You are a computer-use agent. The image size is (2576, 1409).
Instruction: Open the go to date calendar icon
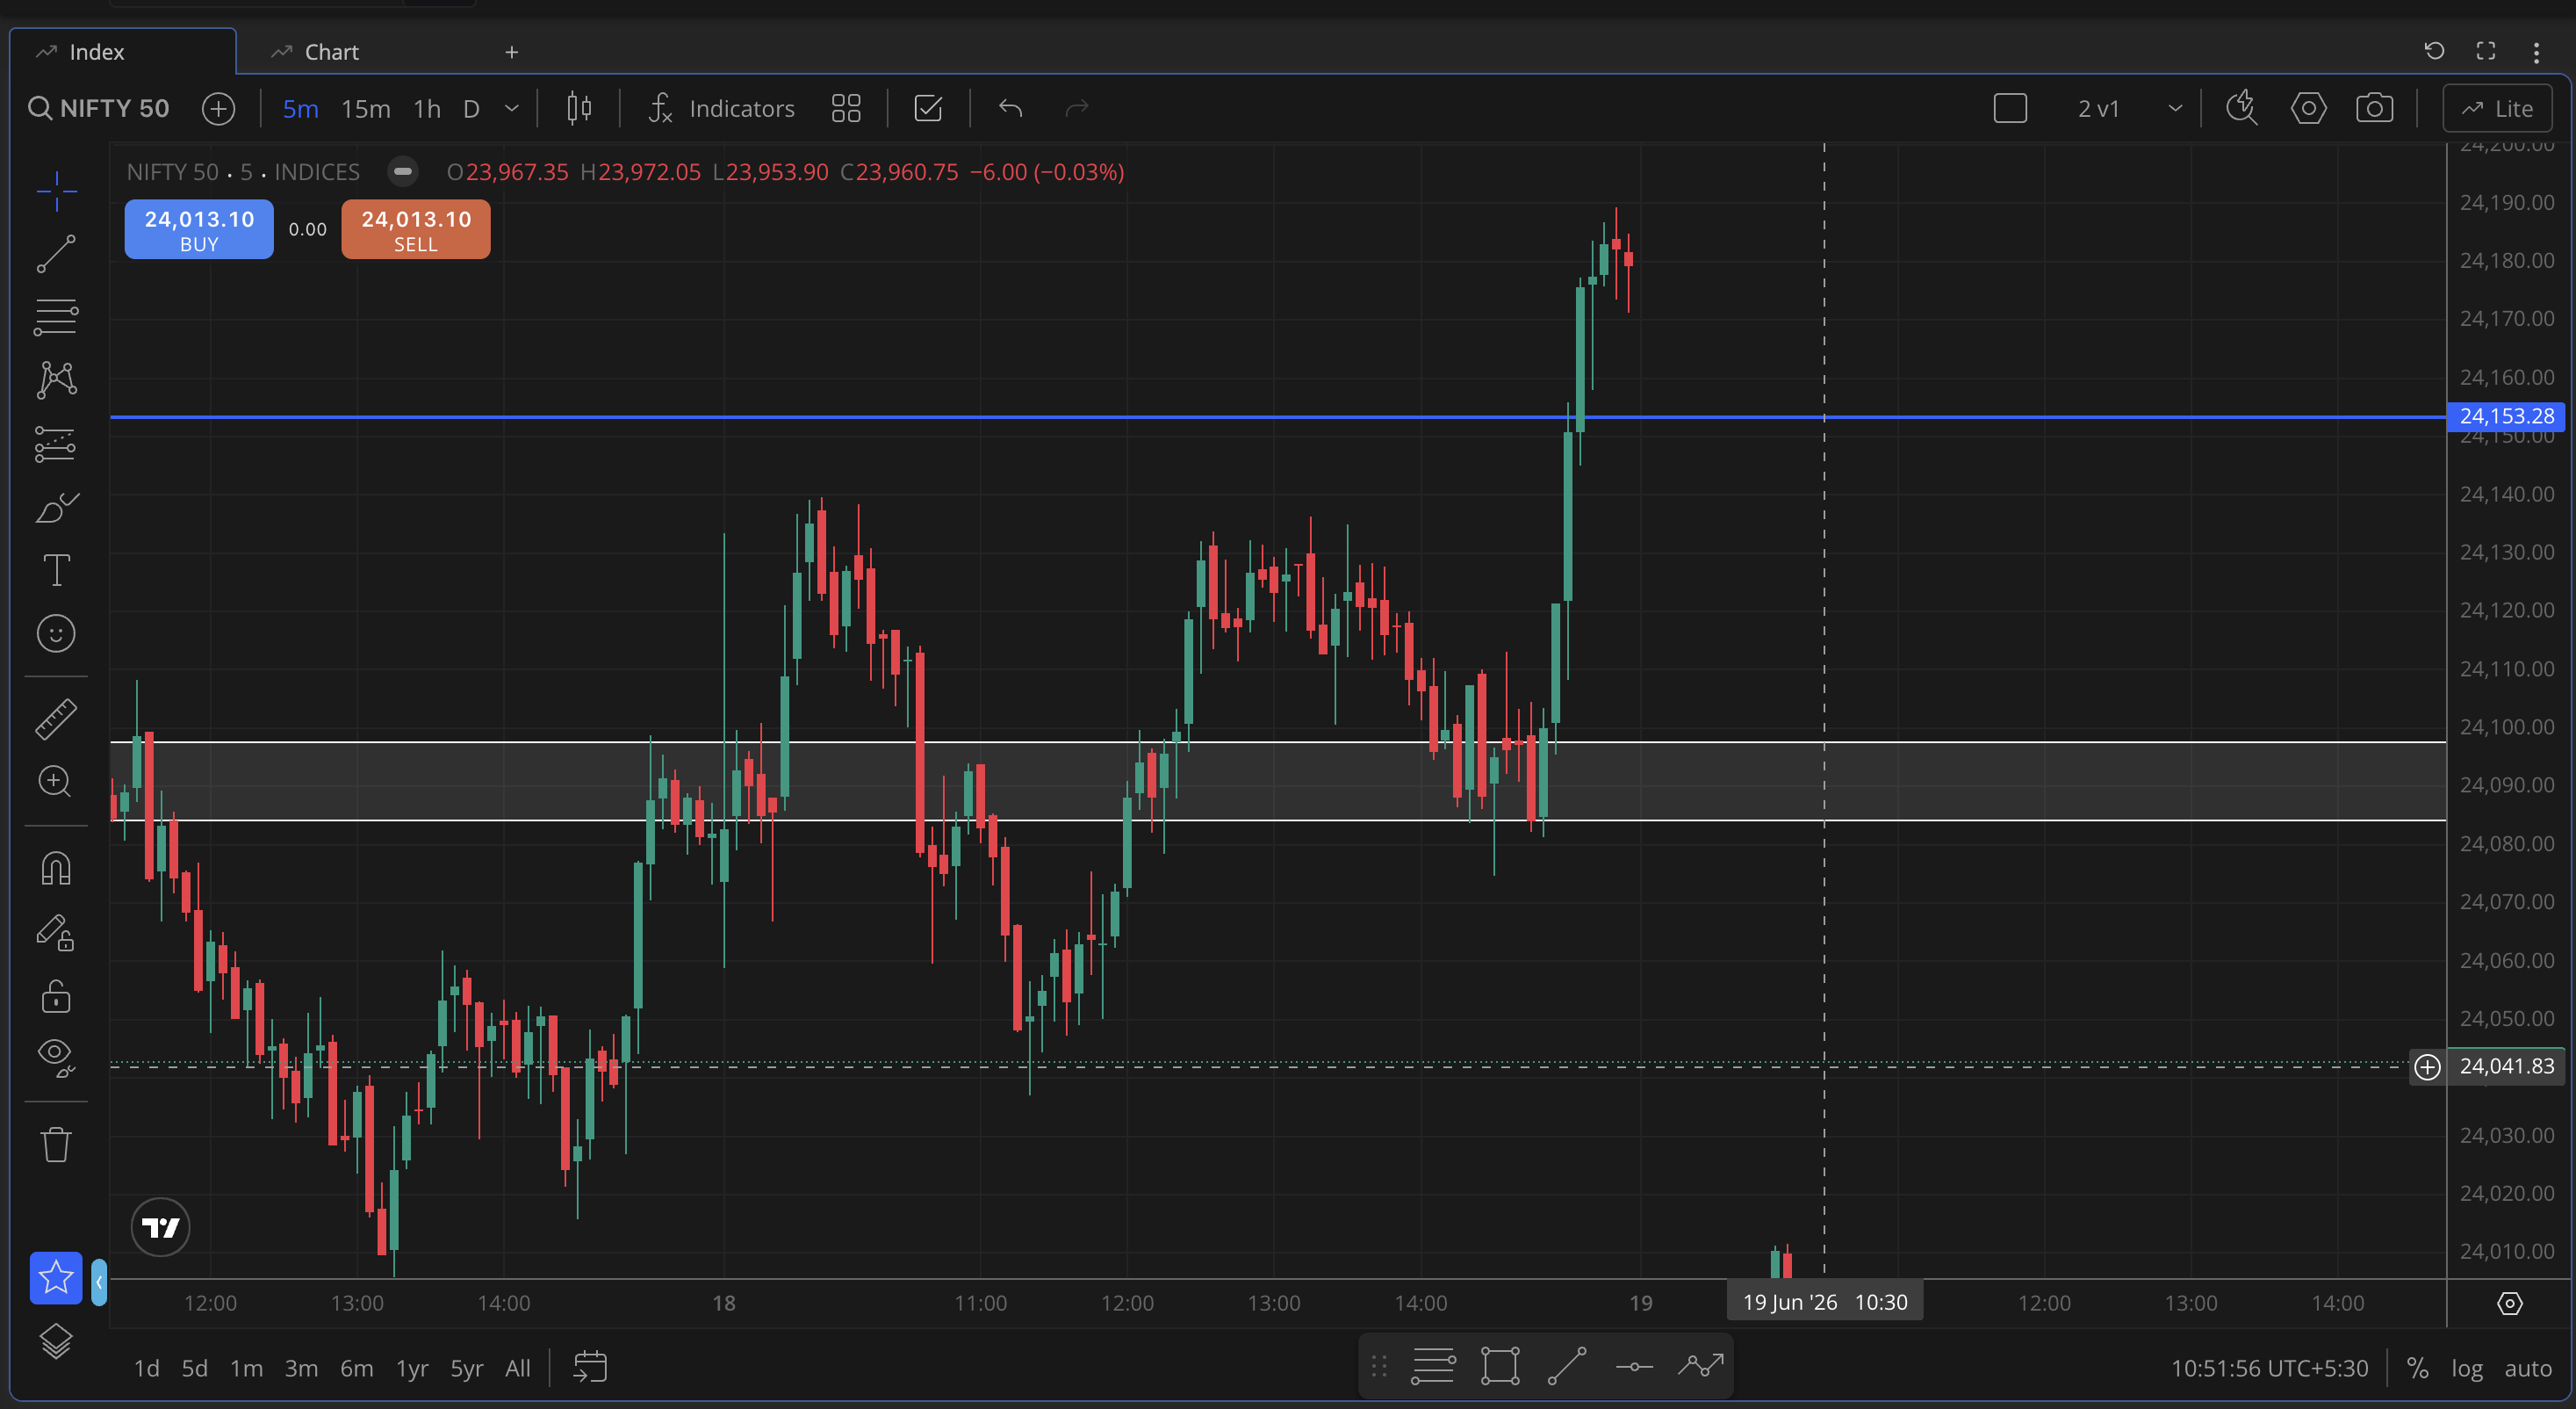tap(590, 1367)
